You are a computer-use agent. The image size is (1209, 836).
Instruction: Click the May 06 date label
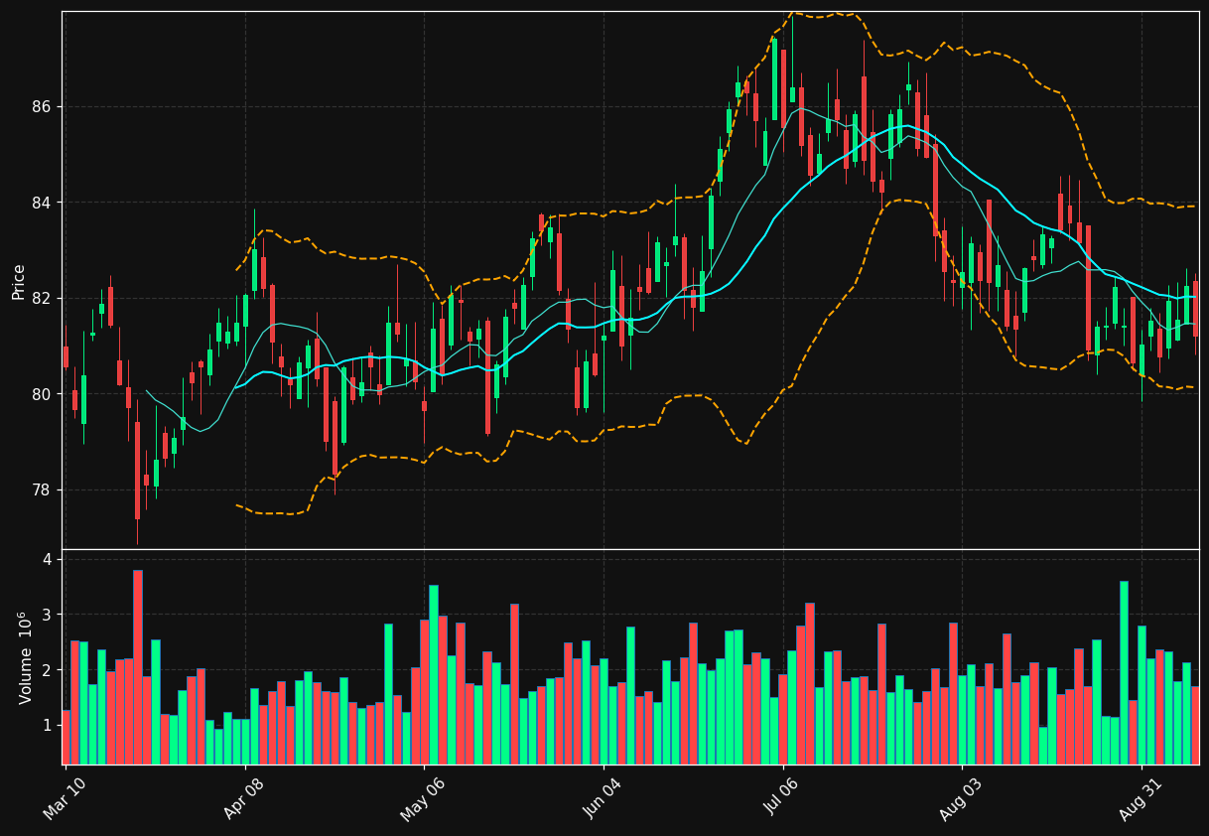pos(423,799)
